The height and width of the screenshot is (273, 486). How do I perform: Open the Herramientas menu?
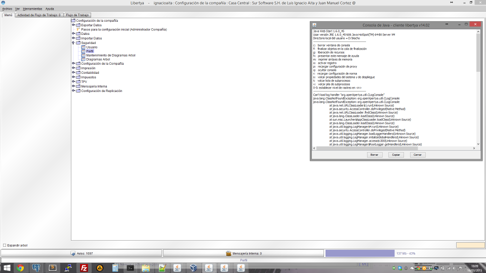tap(33, 9)
